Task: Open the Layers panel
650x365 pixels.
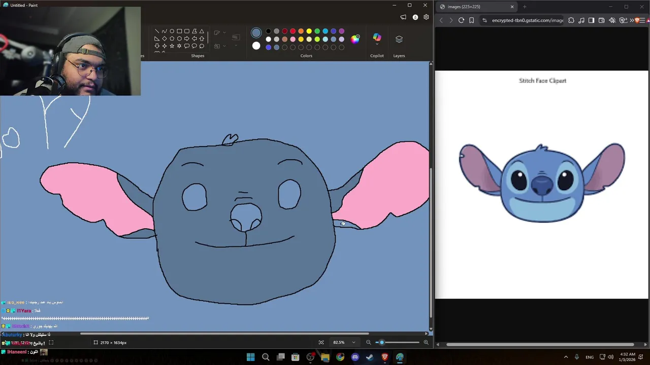Action: click(399, 39)
